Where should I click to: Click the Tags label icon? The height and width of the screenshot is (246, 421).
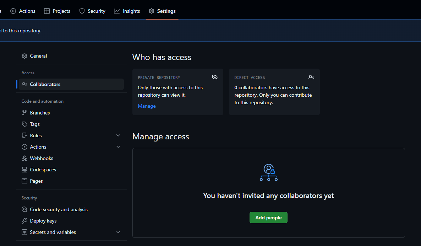click(x=24, y=124)
